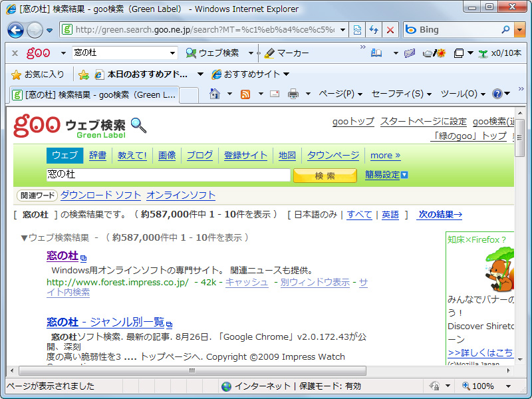Image resolution: width=532 pixels, height=399 pixels.
Task: Select the 英語 search filter option
Action: click(390, 215)
